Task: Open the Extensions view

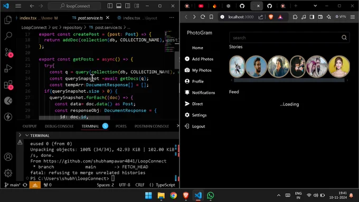Action: [8, 85]
